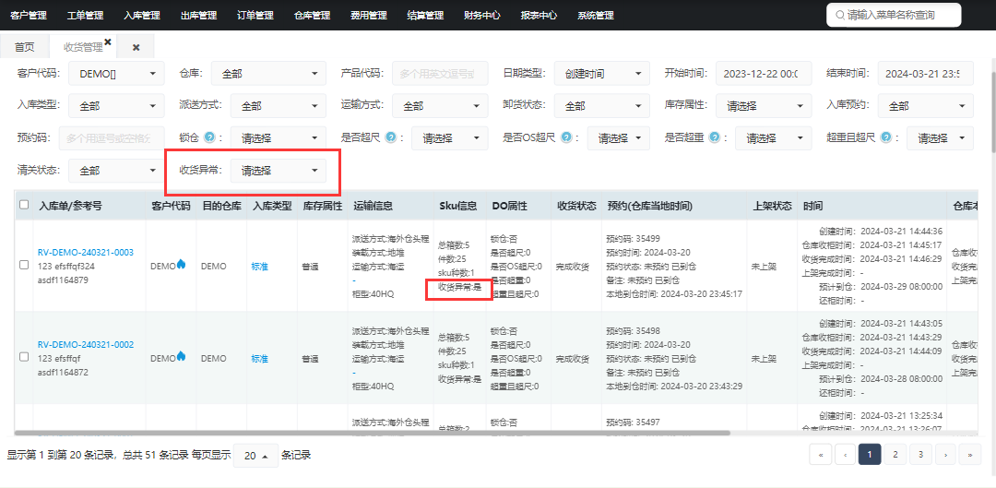This screenshot has height=488, width=996.
Task: Click the 开始时间 date field
Action: click(x=764, y=74)
